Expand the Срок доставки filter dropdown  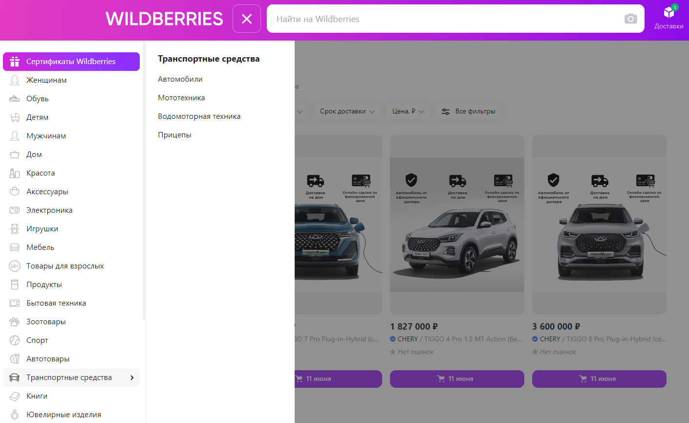[347, 111]
